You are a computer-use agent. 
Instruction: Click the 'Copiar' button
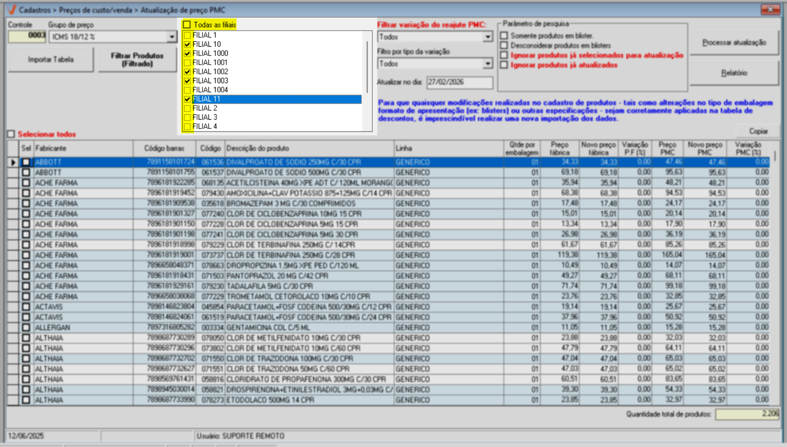(x=758, y=131)
